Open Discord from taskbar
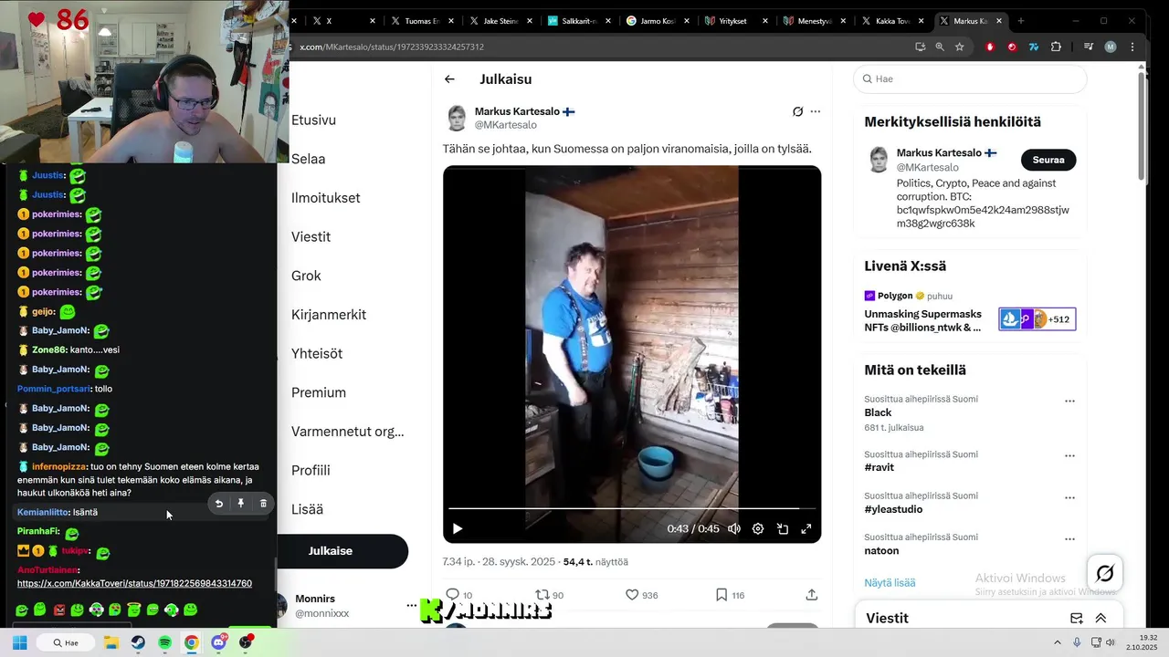The image size is (1169, 657). [x=218, y=642]
